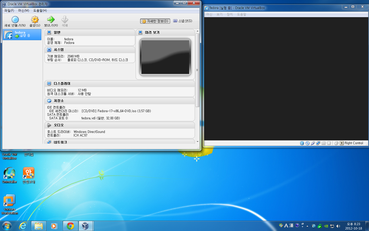Image resolution: width=369 pixels, height=231 pixels.
Task: Click the fedora.vdi (일반, 32.00 GB) entry
Action: pos(100,118)
